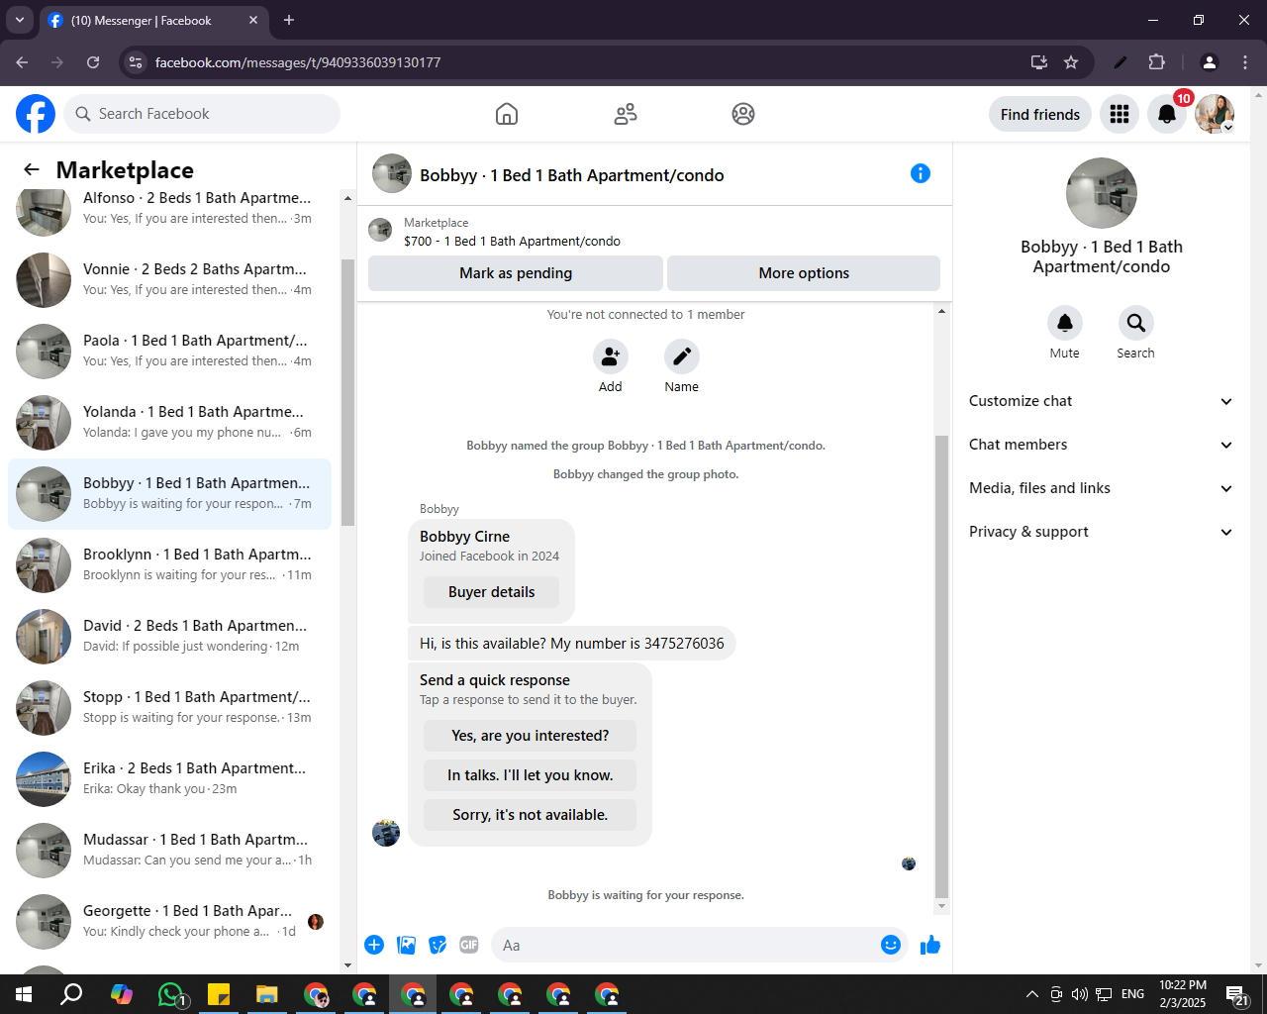This screenshot has width=1267, height=1014.
Task: Open David 2 Beds 1 Bath conversation
Action: tap(169, 636)
